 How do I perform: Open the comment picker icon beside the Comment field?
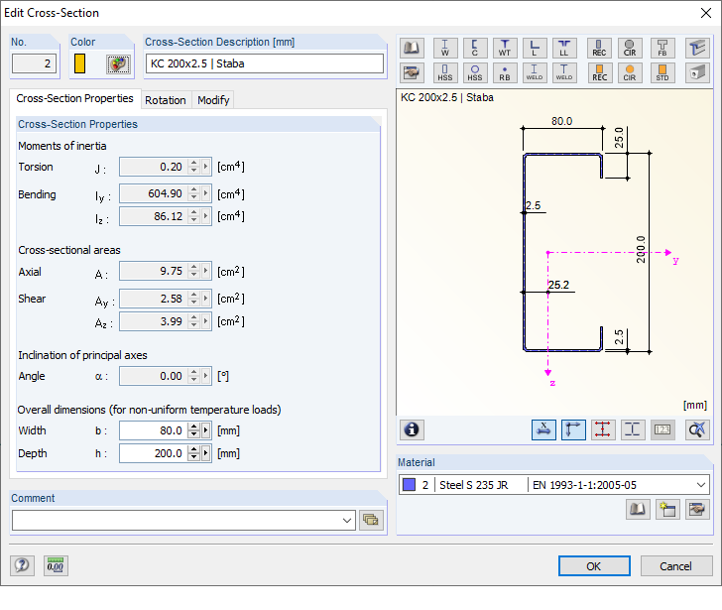pos(371,520)
